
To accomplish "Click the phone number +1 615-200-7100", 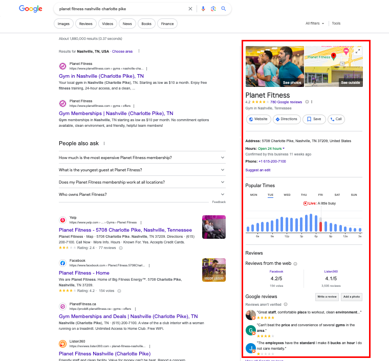I will 272,161.
